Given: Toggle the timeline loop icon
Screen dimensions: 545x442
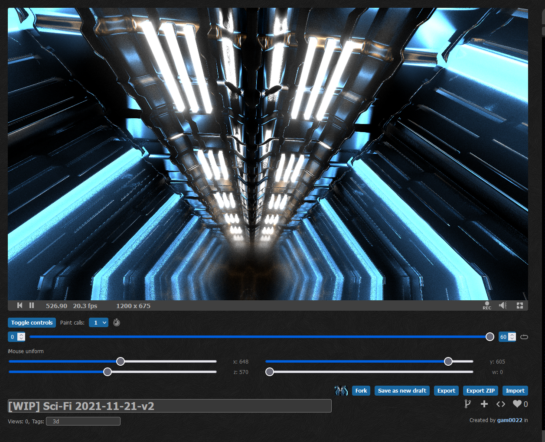Looking at the screenshot, I should 524,337.
